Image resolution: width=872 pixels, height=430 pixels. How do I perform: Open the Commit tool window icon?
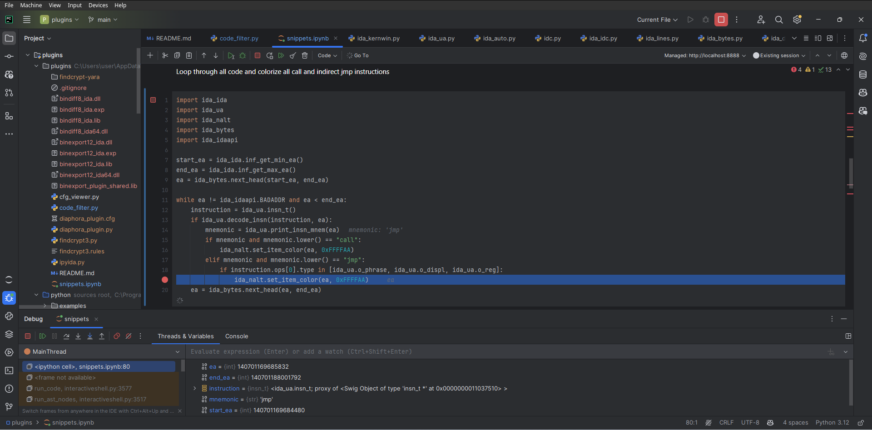(9, 56)
